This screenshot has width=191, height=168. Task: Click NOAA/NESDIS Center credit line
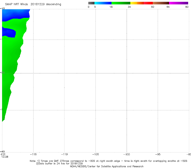107,166
